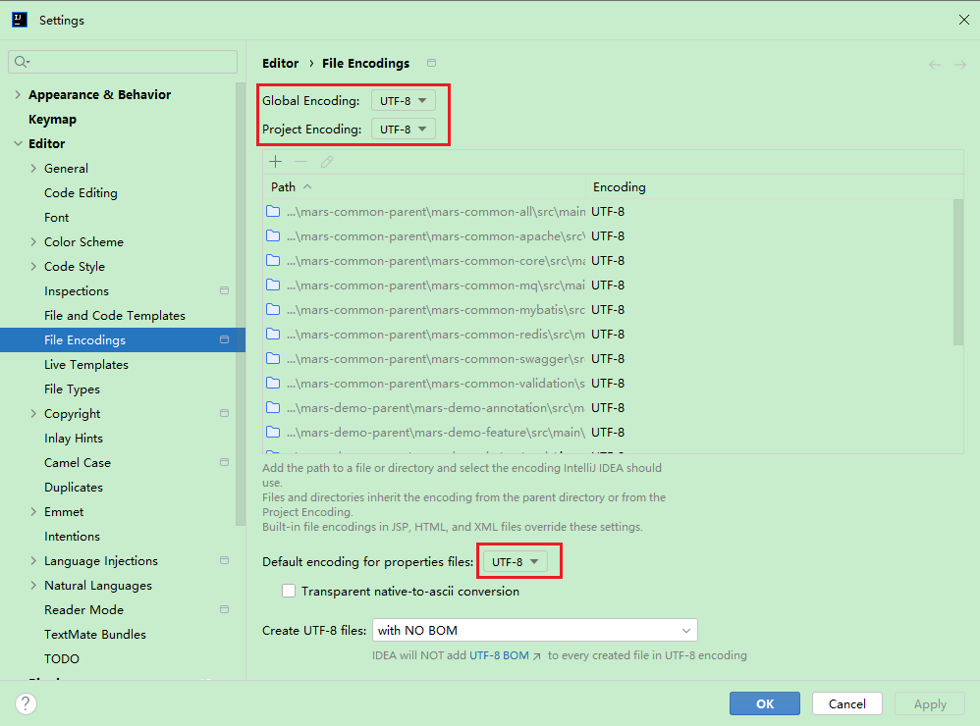Click folder icon of mars-common-all row
This screenshot has width=980, height=726.
(x=273, y=212)
